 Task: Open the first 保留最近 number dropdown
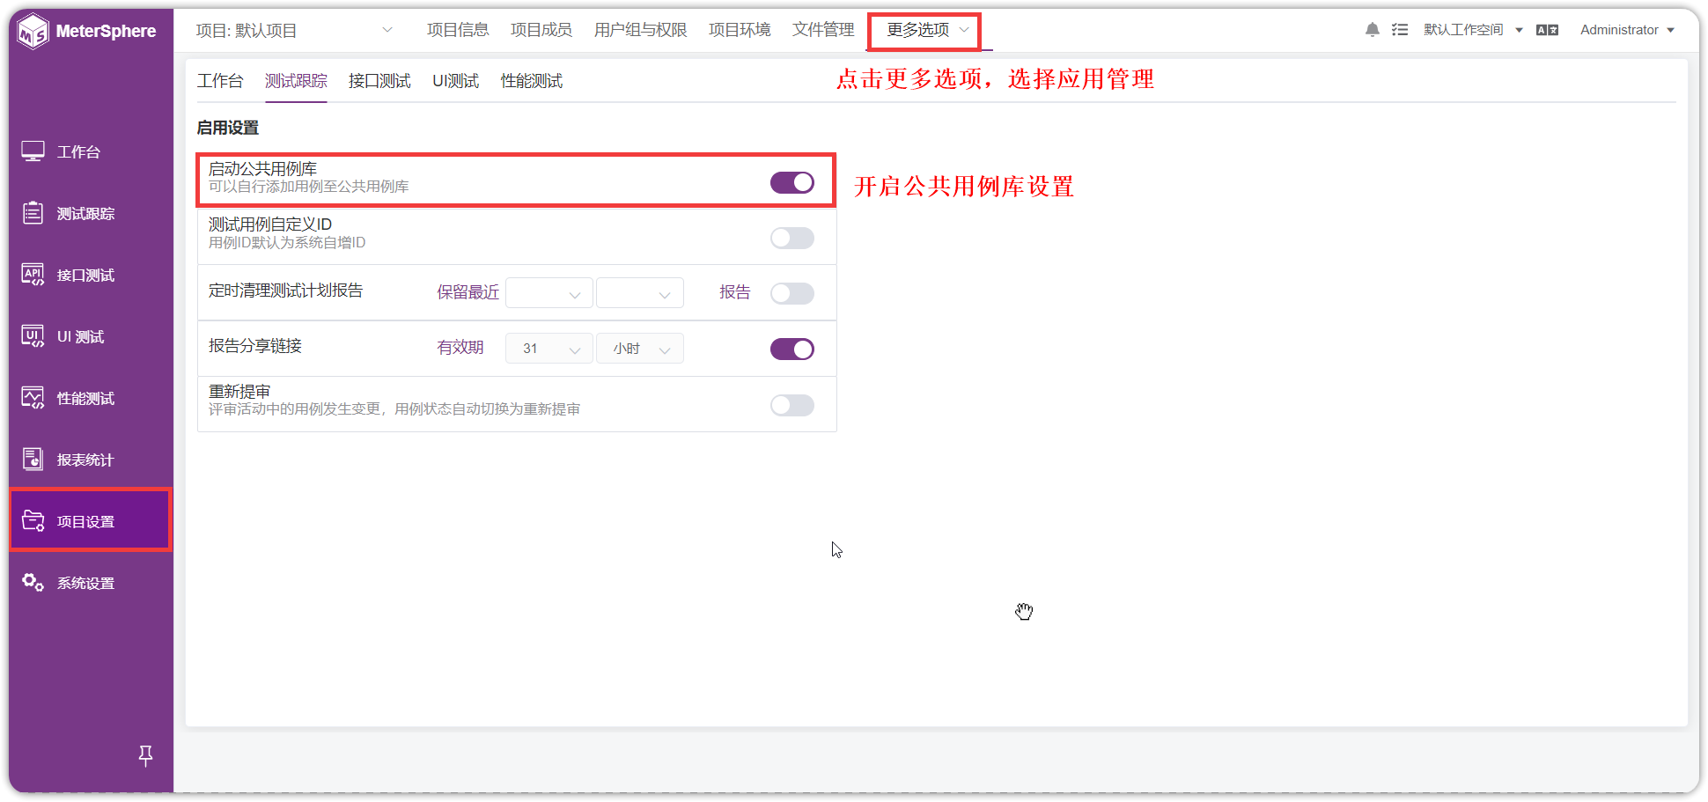548,293
